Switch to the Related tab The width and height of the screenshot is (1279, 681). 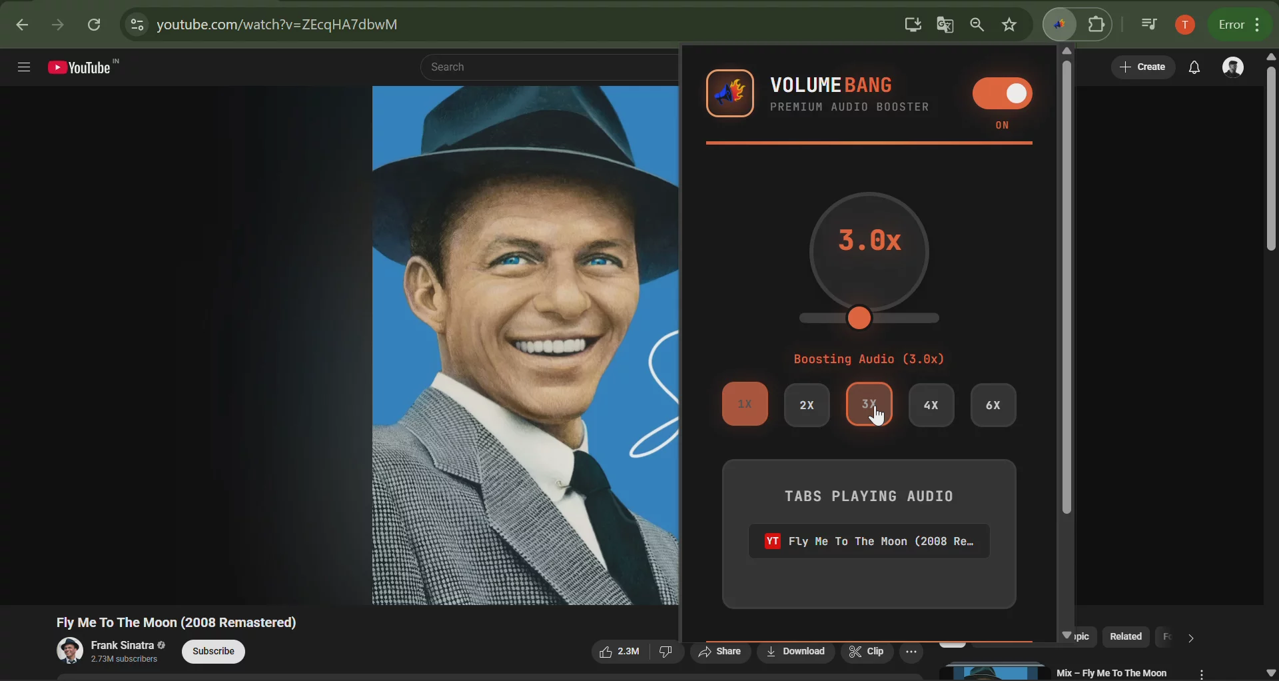pyautogui.click(x=1126, y=636)
